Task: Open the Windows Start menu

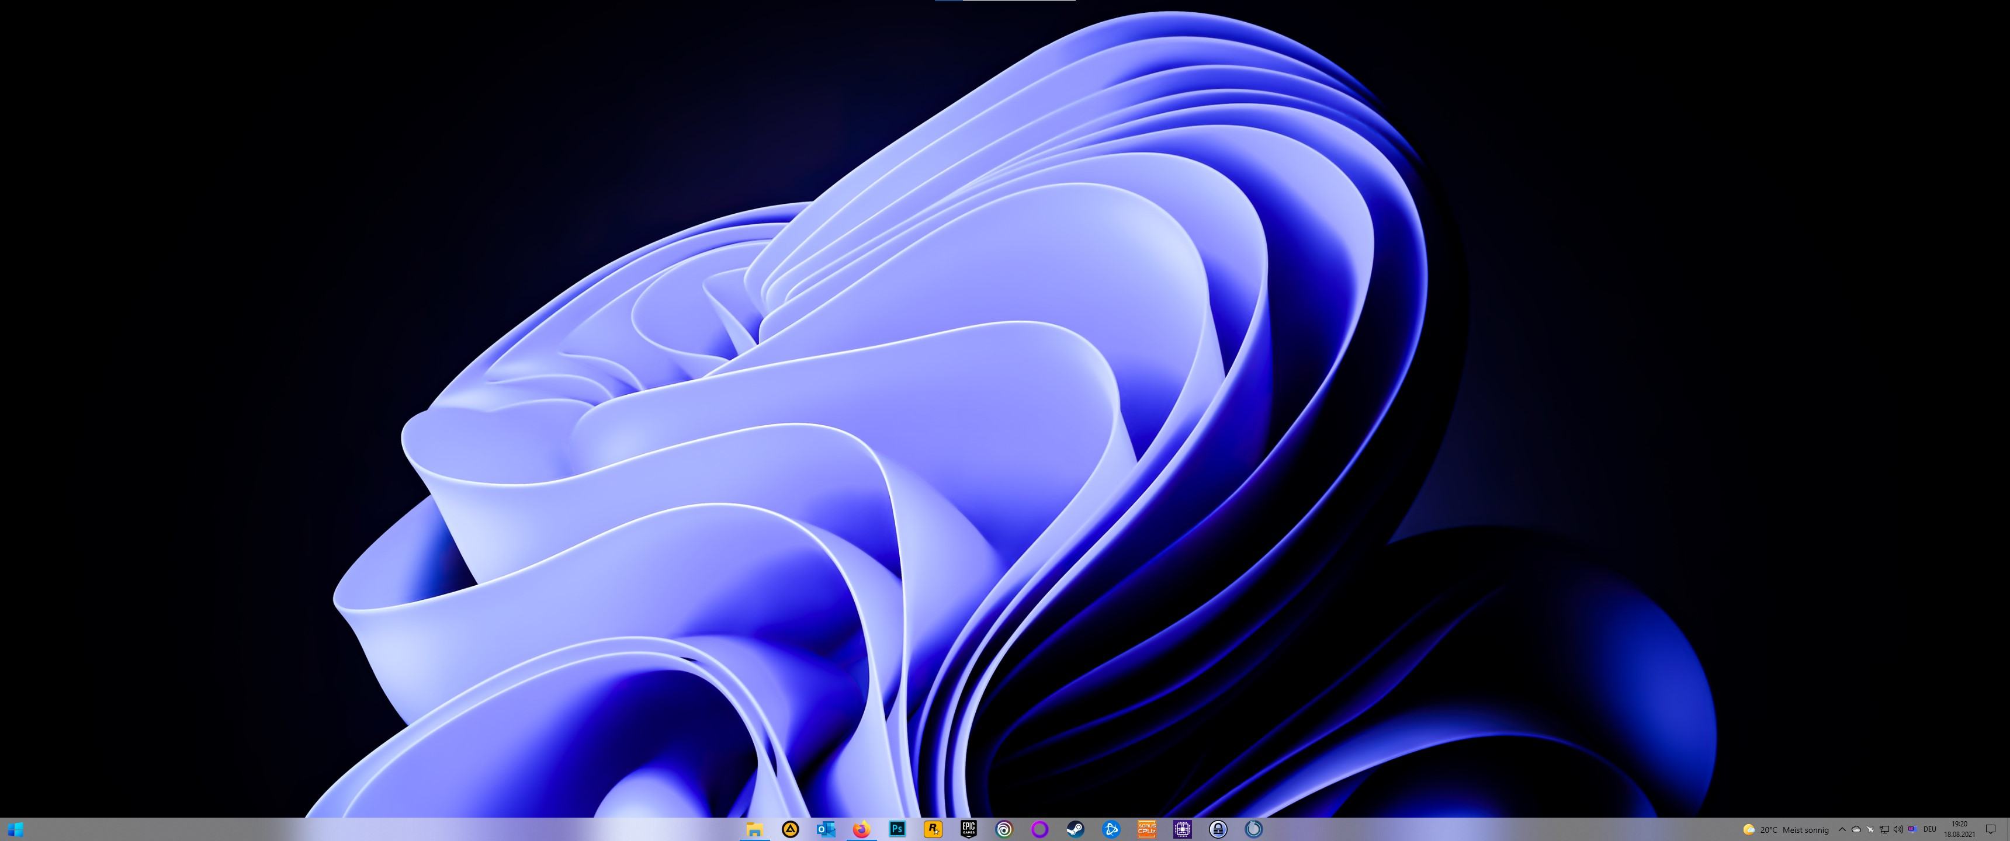Action: pyautogui.click(x=16, y=829)
